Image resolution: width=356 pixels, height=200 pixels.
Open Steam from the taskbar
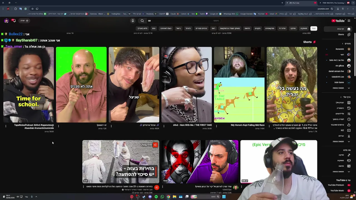tap(144, 197)
